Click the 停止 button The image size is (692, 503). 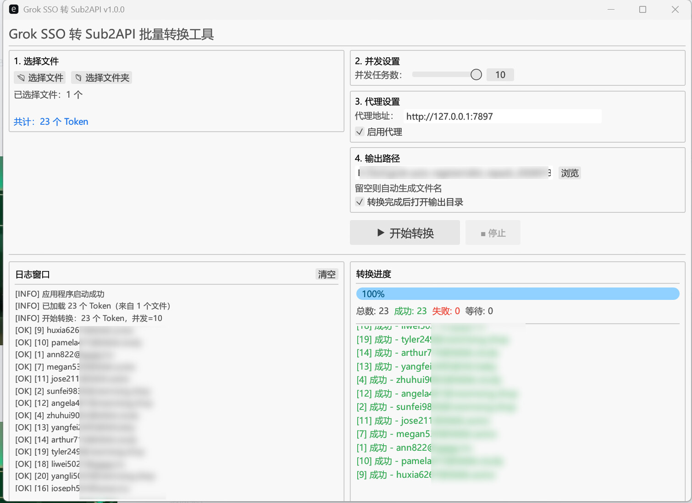(x=493, y=232)
